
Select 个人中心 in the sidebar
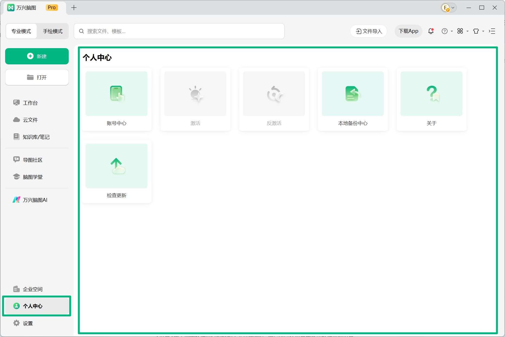click(x=37, y=306)
